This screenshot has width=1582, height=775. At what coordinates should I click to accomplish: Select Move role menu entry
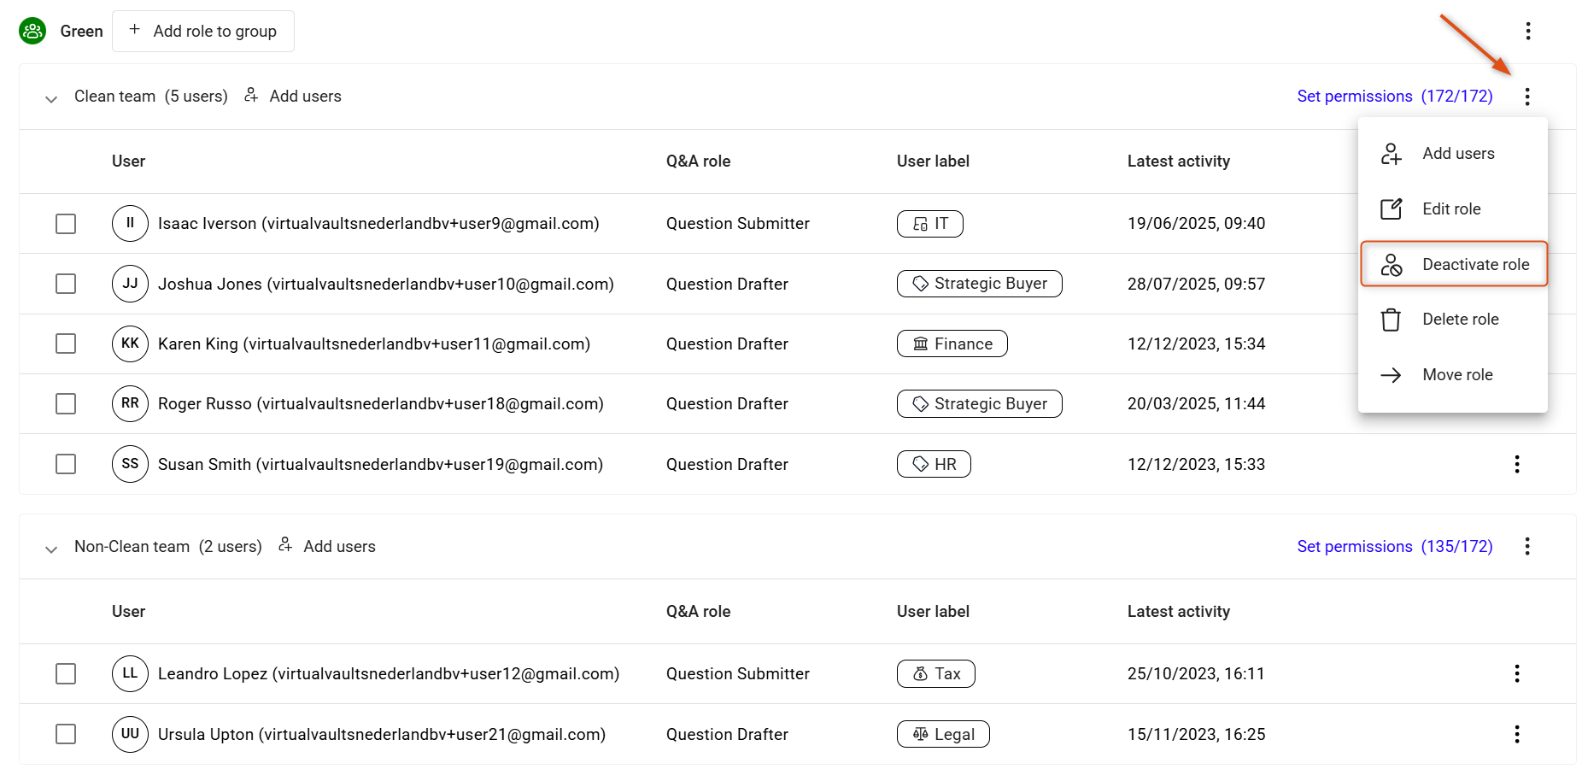click(x=1452, y=374)
